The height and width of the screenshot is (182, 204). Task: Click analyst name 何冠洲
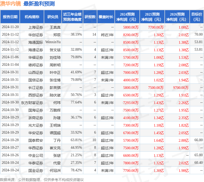click(x=55, y=171)
